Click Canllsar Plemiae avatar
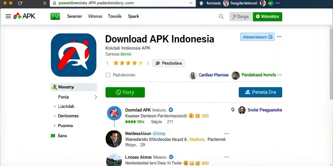 (193, 75)
